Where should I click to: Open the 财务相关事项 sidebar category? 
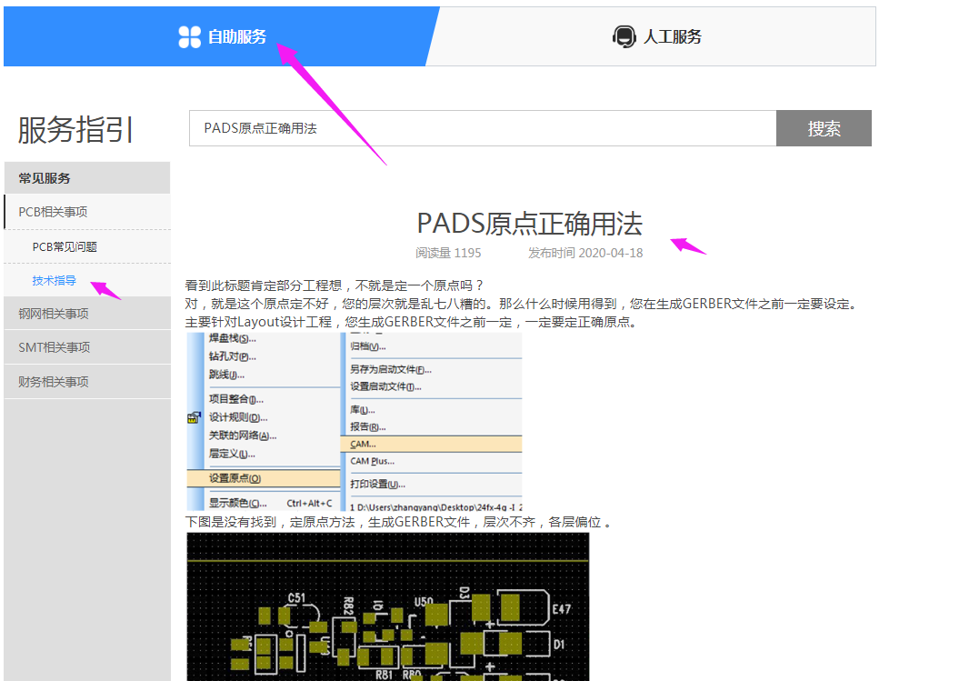coord(54,382)
